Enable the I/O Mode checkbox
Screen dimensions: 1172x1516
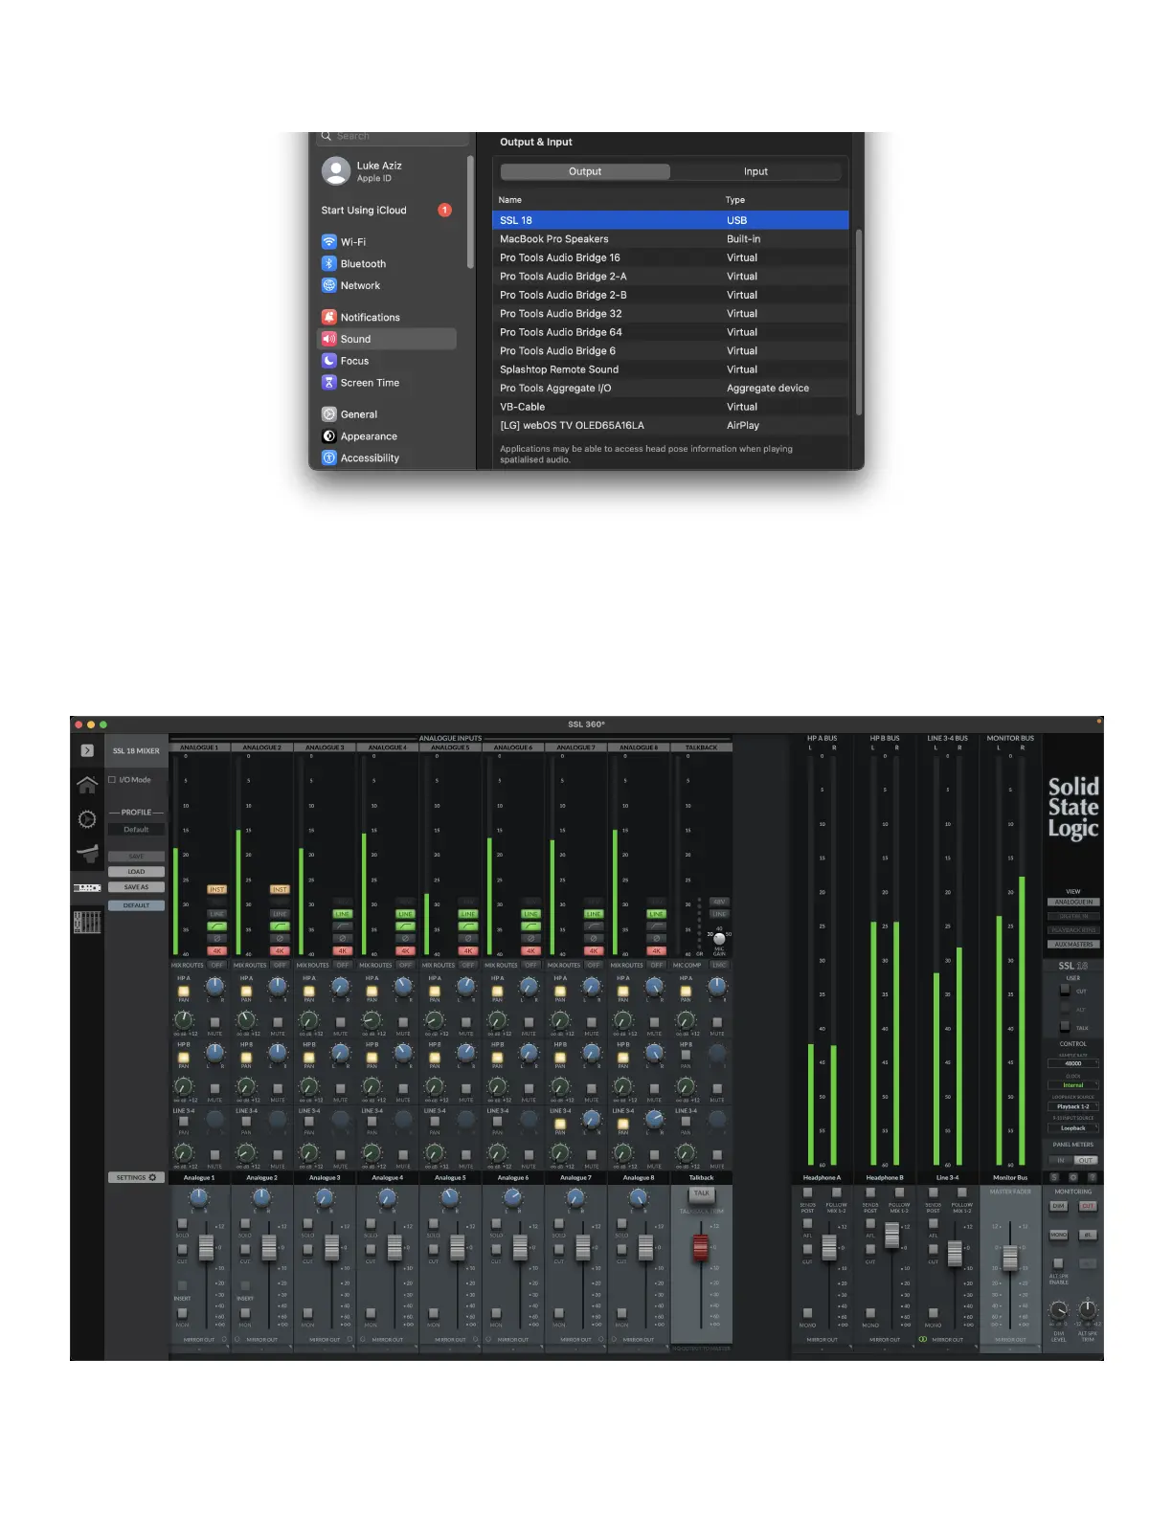112,780
